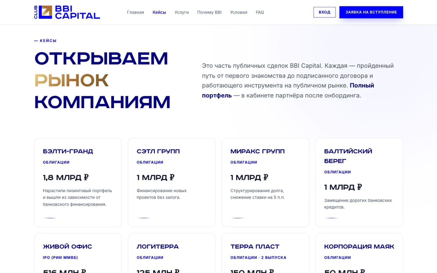Open the ЛОГИТЕРРА case card title

click(158, 247)
